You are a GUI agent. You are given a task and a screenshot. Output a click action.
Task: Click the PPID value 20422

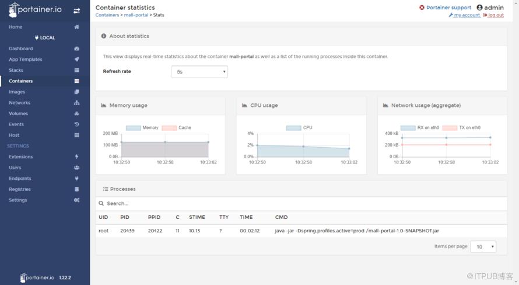(155, 231)
